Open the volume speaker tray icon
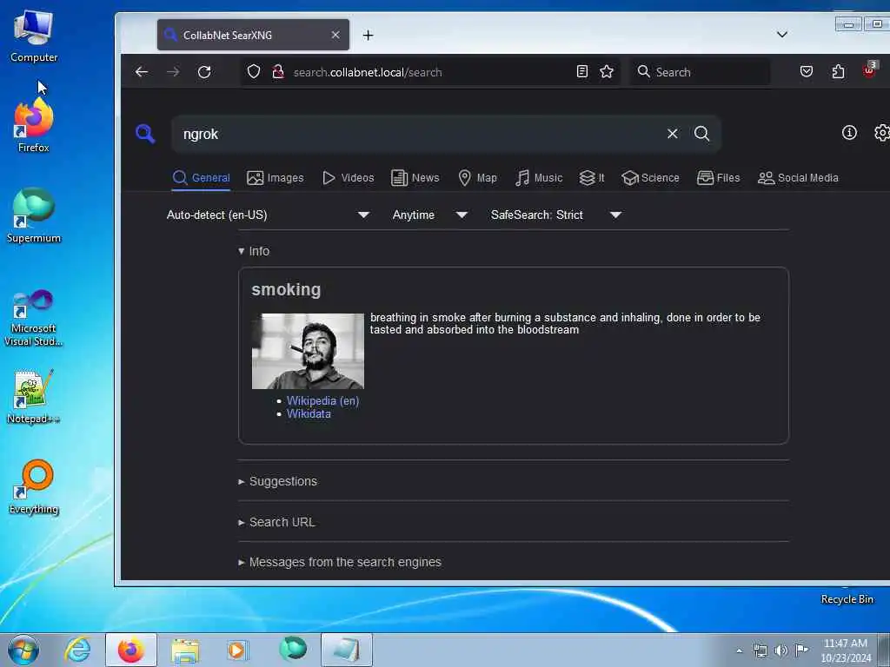Image resolution: width=890 pixels, height=667 pixels. coord(781,650)
